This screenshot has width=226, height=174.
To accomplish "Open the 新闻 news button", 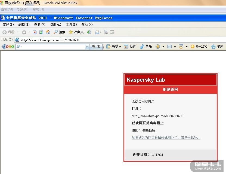I will [x=130, y=47].
